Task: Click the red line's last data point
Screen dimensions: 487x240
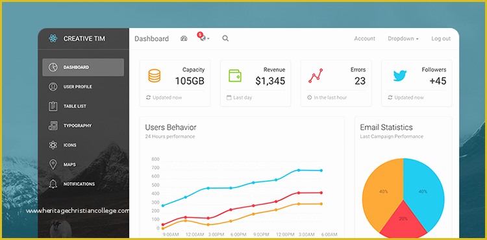Action: (321, 193)
